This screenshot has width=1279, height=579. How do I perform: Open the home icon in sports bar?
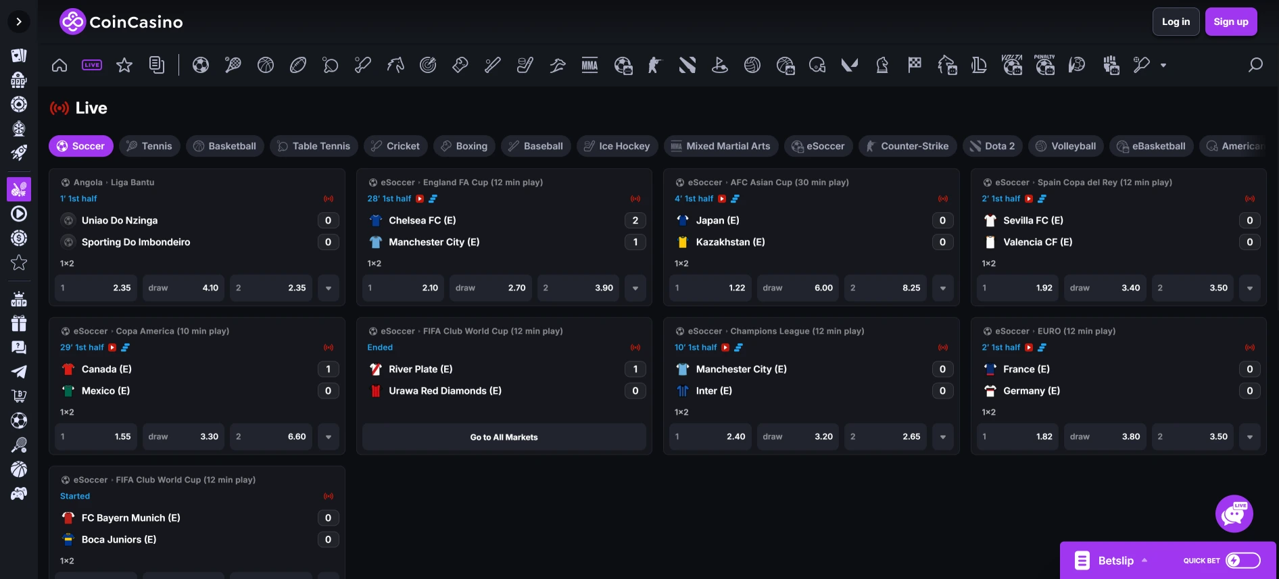[x=59, y=65]
